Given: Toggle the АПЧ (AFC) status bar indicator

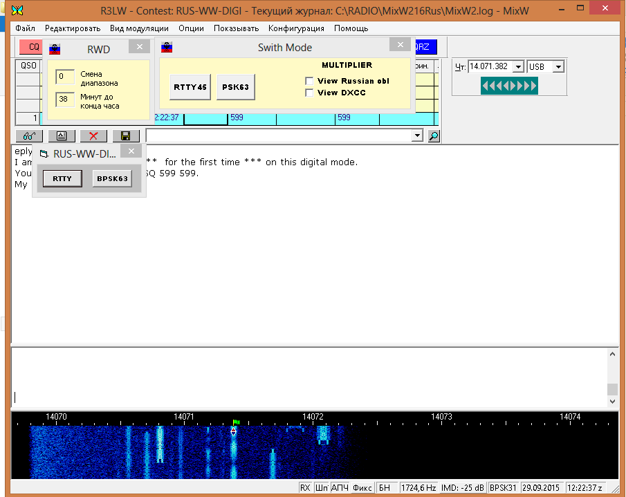Looking at the screenshot, I should click(340, 487).
